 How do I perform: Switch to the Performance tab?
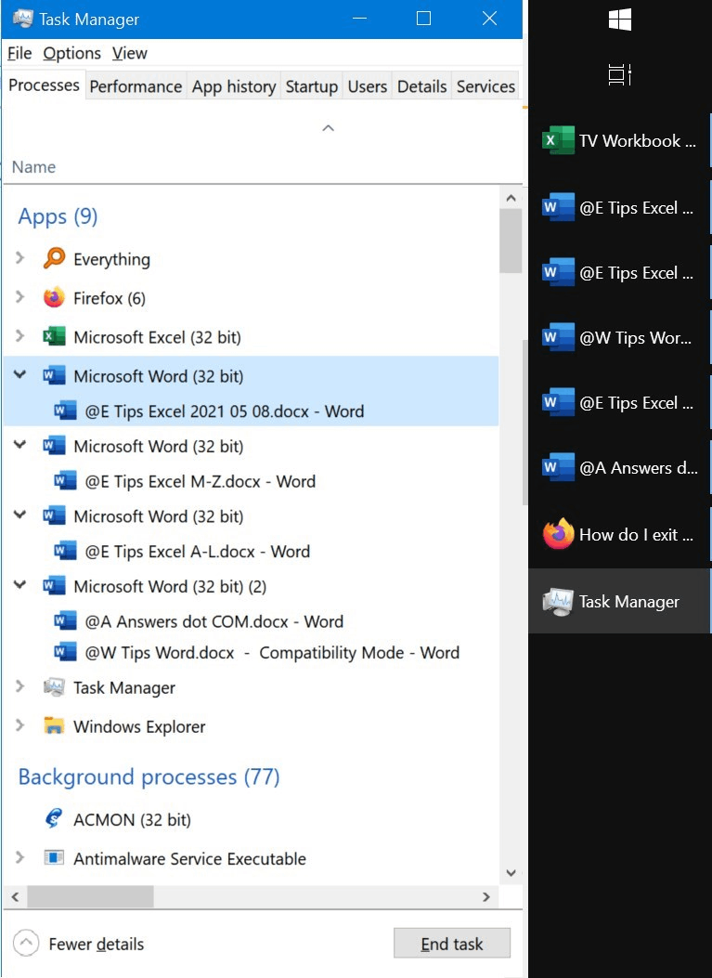(x=136, y=86)
